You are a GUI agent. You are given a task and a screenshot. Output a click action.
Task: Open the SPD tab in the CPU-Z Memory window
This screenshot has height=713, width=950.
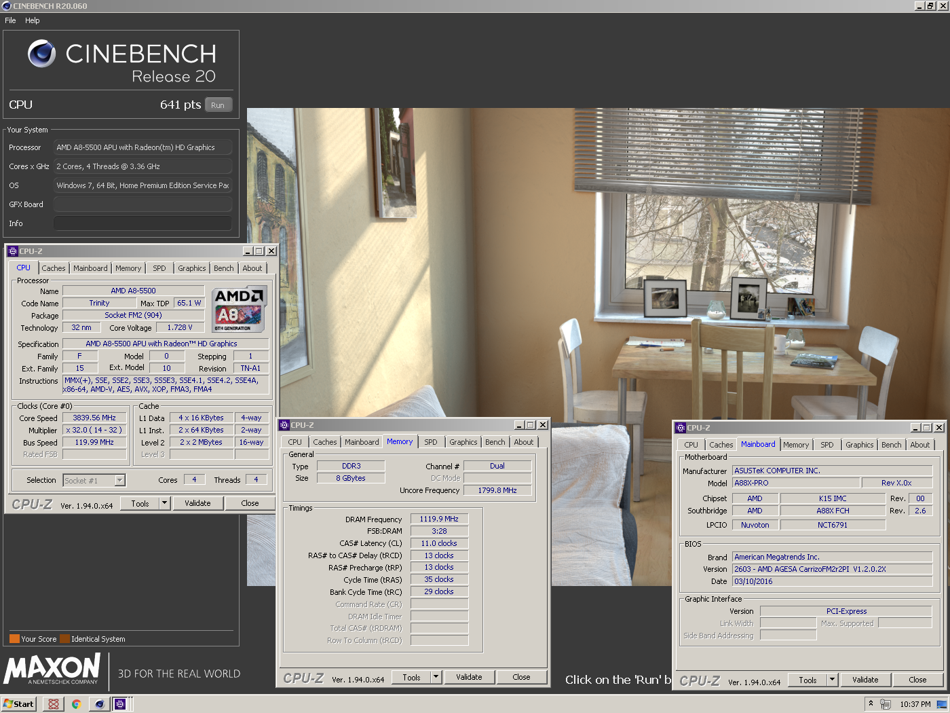click(431, 442)
